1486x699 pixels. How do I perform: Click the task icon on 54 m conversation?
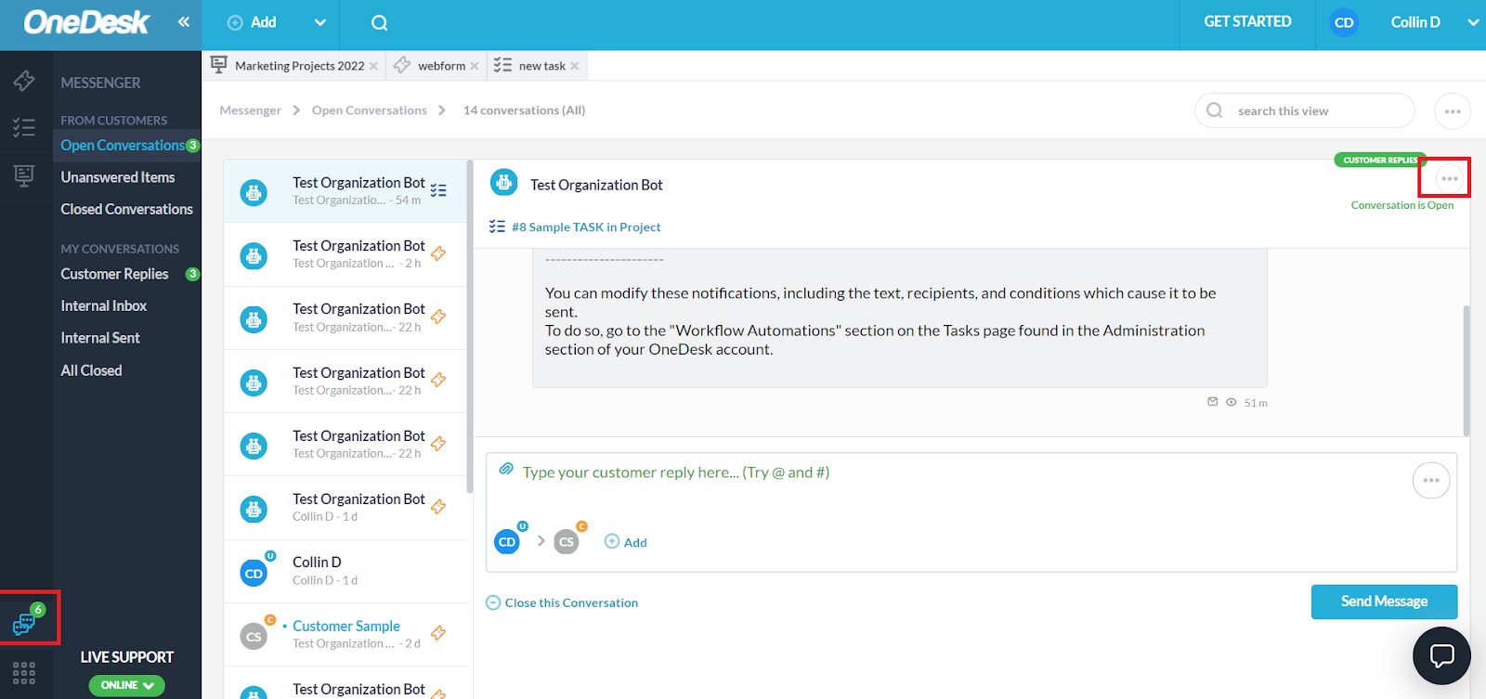click(x=438, y=190)
